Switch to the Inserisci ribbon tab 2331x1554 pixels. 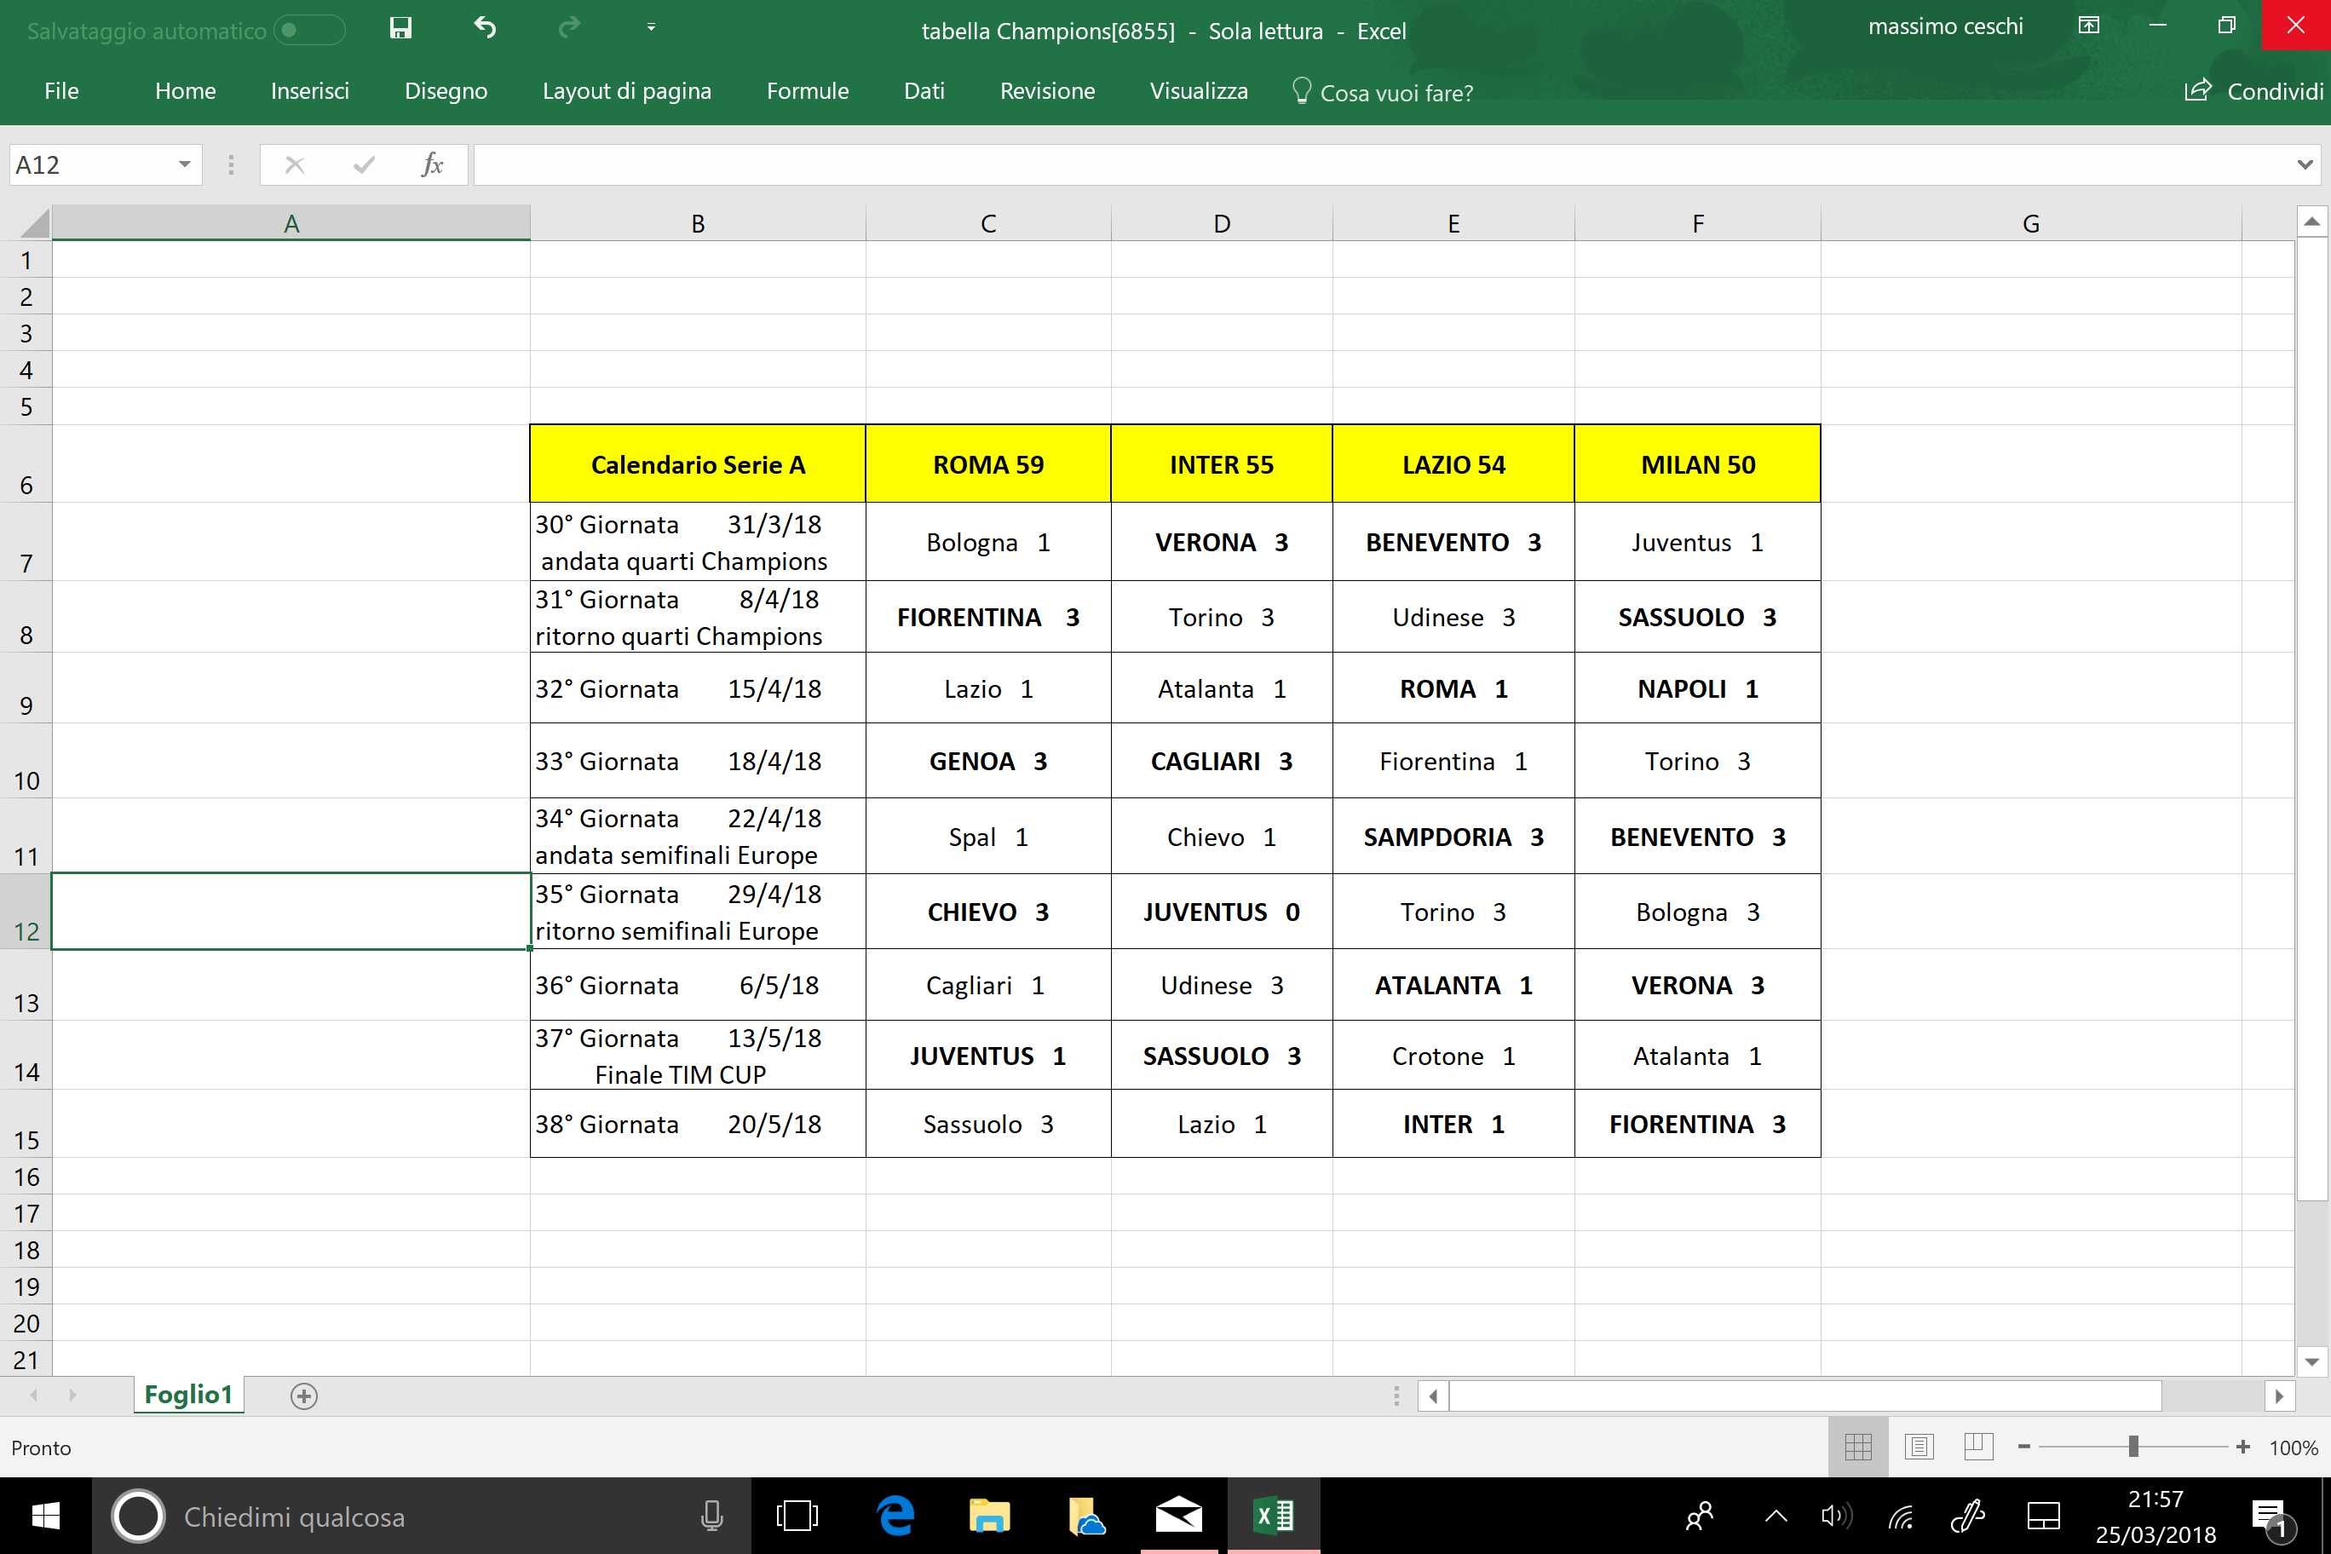(x=309, y=91)
